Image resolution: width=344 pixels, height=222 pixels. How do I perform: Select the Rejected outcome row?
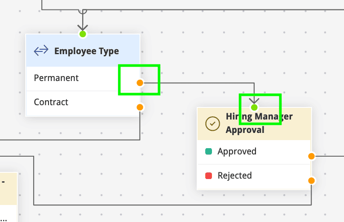click(251, 176)
